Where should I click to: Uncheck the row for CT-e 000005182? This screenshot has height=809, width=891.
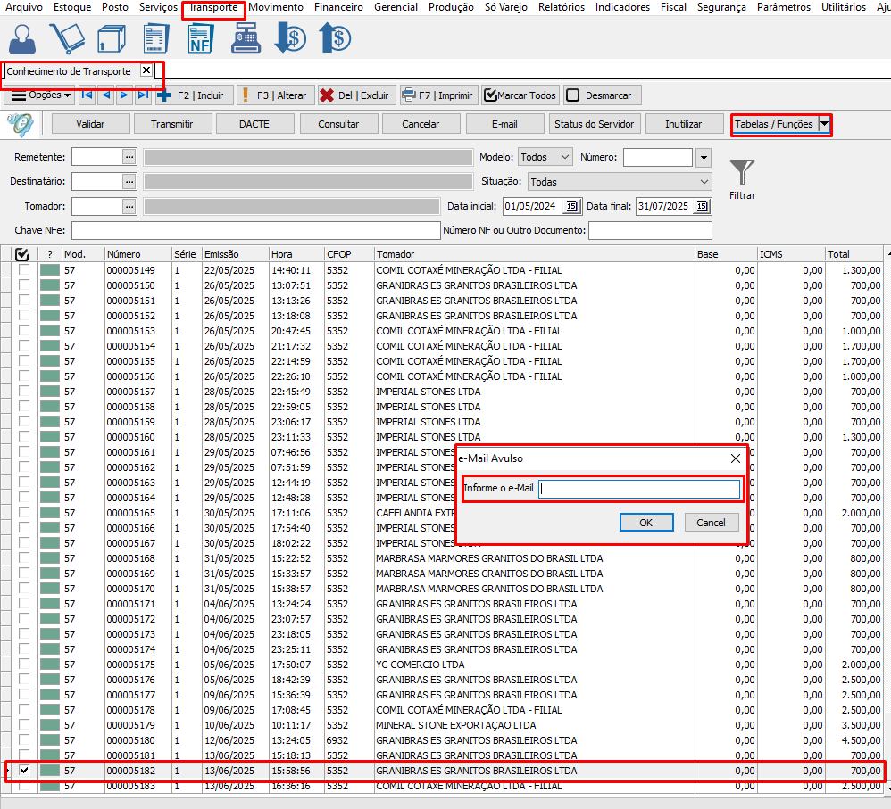(24, 771)
